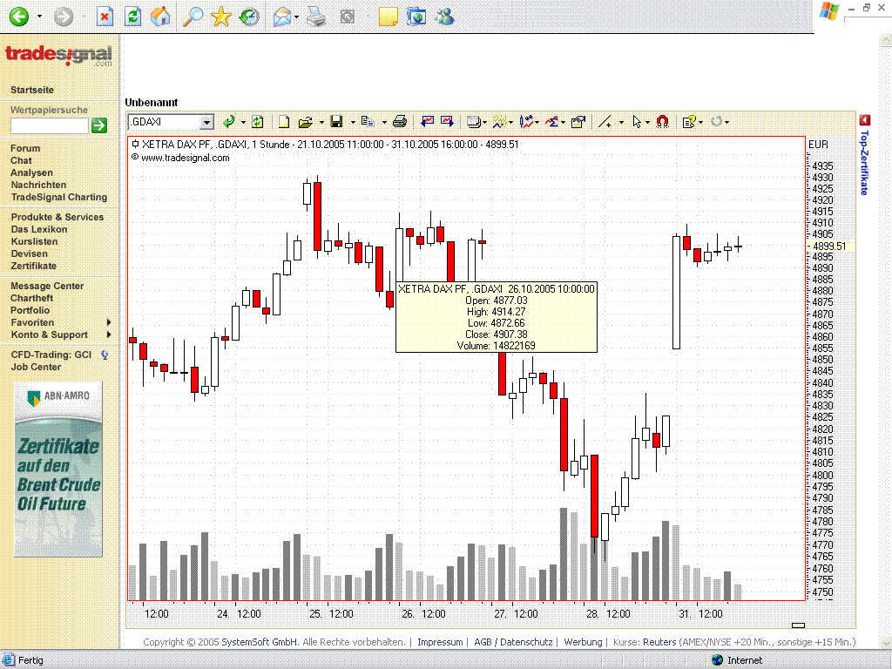This screenshot has width=892, height=669.
Task: Click the floppy disk save icon
Action: pos(336,122)
